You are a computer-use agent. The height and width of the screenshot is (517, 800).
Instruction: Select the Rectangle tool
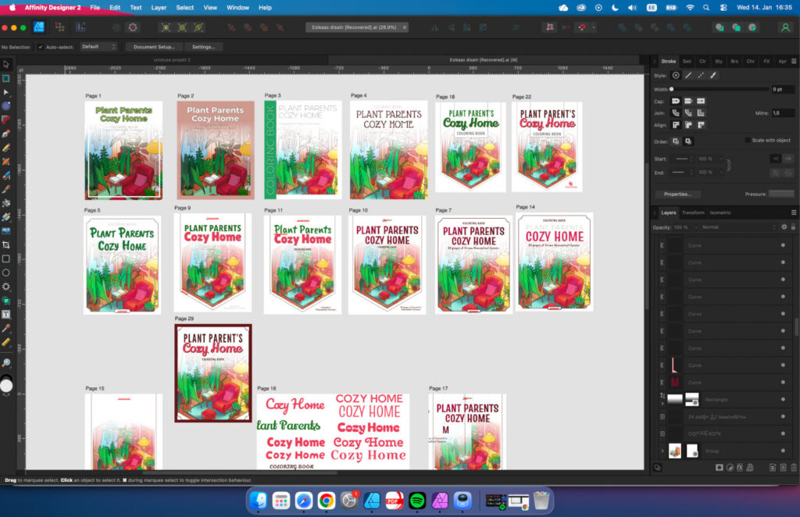[6, 259]
